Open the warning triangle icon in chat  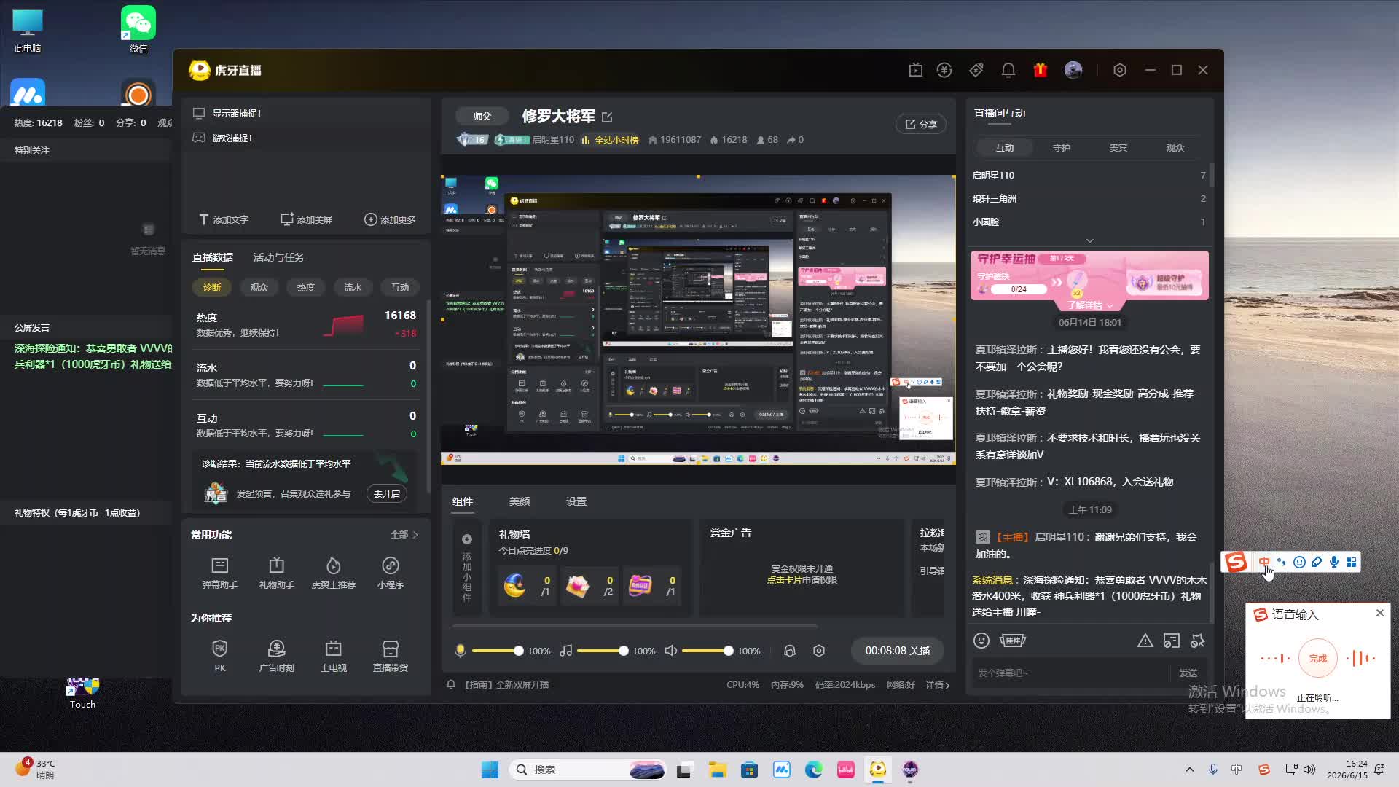pos(1145,641)
